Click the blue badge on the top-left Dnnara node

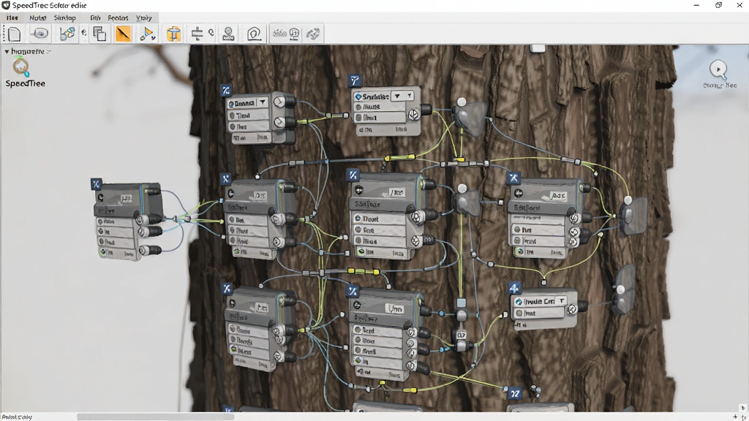[x=226, y=90]
